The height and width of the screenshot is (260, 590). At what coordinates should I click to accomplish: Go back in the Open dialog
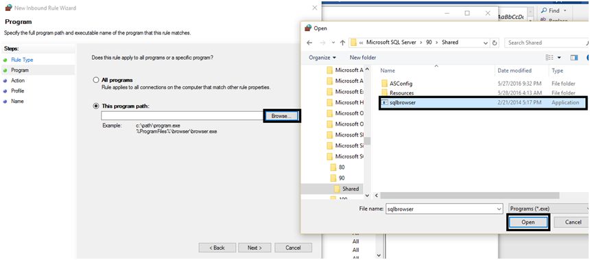[309, 43]
